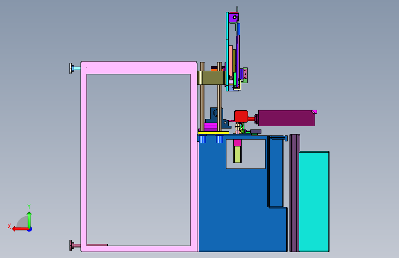This screenshot has width=399, height=258.
Task: Select the left blue bushing under the yellow plate
Action: point(202,139)
